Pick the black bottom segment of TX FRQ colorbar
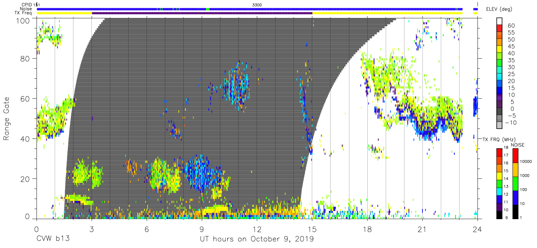 499,215
